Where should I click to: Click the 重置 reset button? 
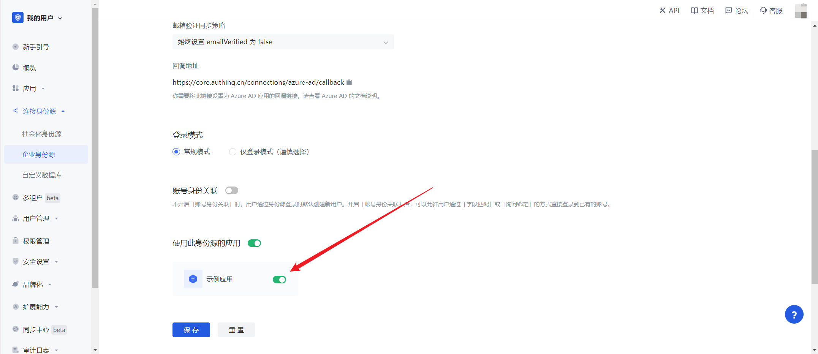236,330
